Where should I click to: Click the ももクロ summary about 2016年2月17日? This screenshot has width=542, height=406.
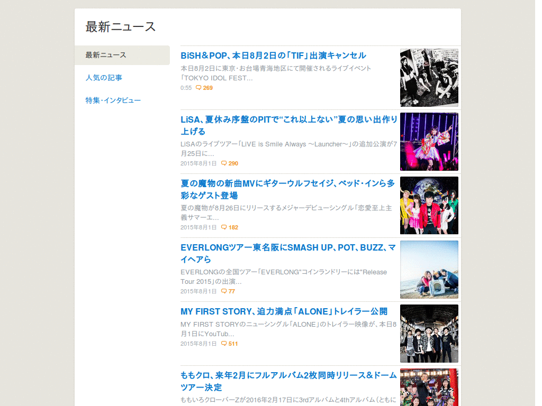click(288, 400)
